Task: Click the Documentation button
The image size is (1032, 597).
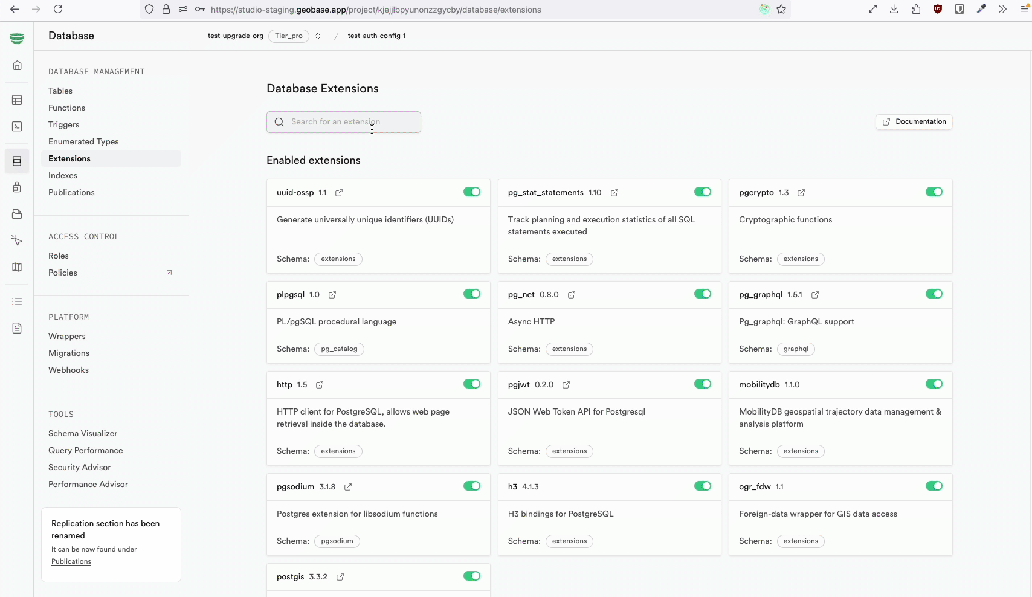Action: pos(914,122)
